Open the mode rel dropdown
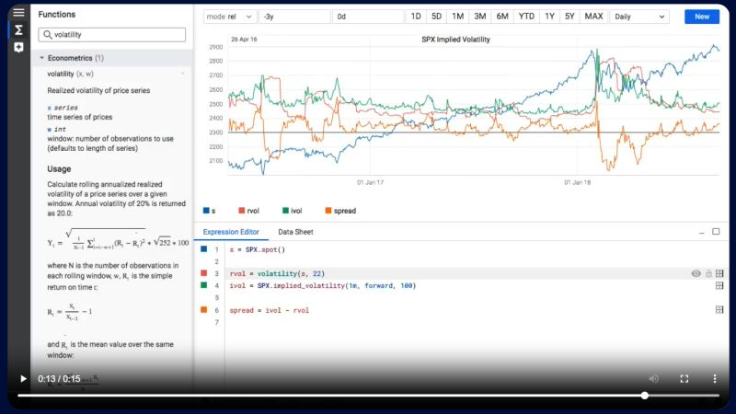 [230, 17]
